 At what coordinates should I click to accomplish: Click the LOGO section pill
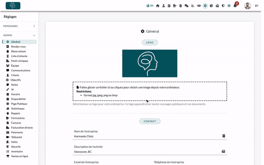150,43
